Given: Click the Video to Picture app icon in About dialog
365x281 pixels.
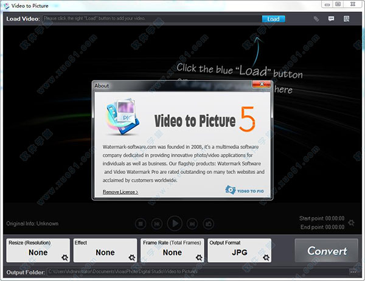Looking at the screenshot, I should click(x=123, y=116).
